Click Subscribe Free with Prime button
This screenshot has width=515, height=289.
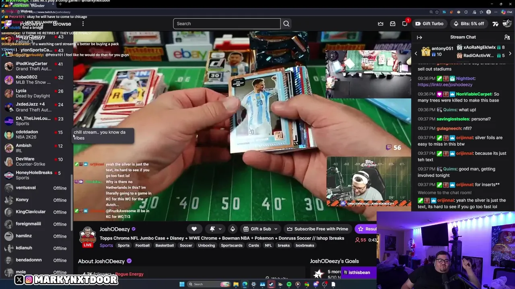click(x=317, y=229)
